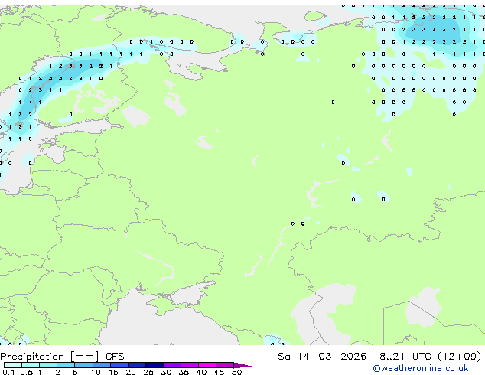485x375 pixels.
Task: Click the '10' legend scale label
Action: click(96, 372)
